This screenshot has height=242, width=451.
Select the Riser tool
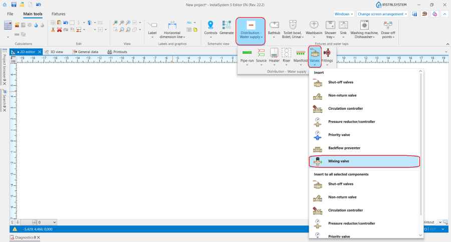(x=287, y=57)
